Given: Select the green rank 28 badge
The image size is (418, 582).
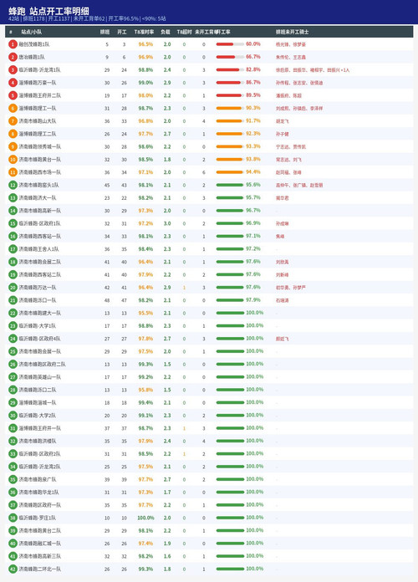Looking at the screenshot, I should point(13,391).
